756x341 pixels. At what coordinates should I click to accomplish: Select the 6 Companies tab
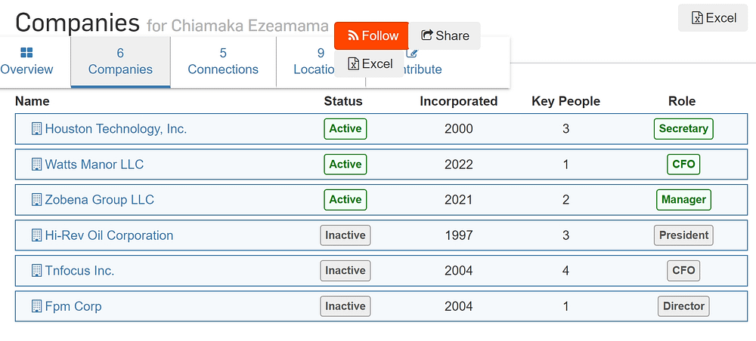click(x=120, y=62)
